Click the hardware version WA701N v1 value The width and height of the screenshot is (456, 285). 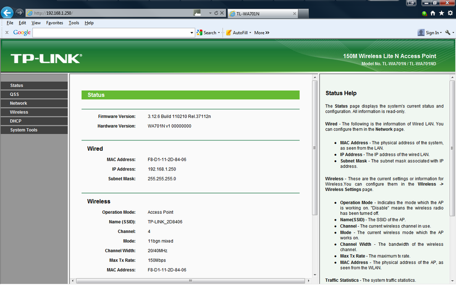pos(169,126)
